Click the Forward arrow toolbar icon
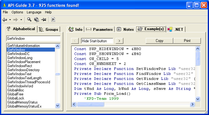 tap(16, 20)
